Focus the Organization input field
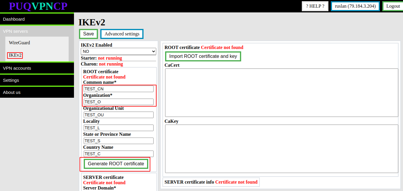Image resolution: width=403 pixels, height=191 pixels. pyautogui.click(x=119, y=102)
